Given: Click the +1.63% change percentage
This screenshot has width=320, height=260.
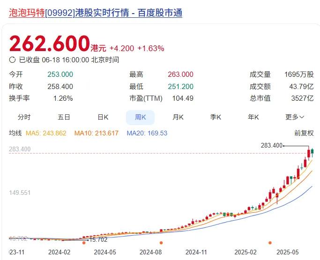Looking at the screenshot, I should click(151, 48).
